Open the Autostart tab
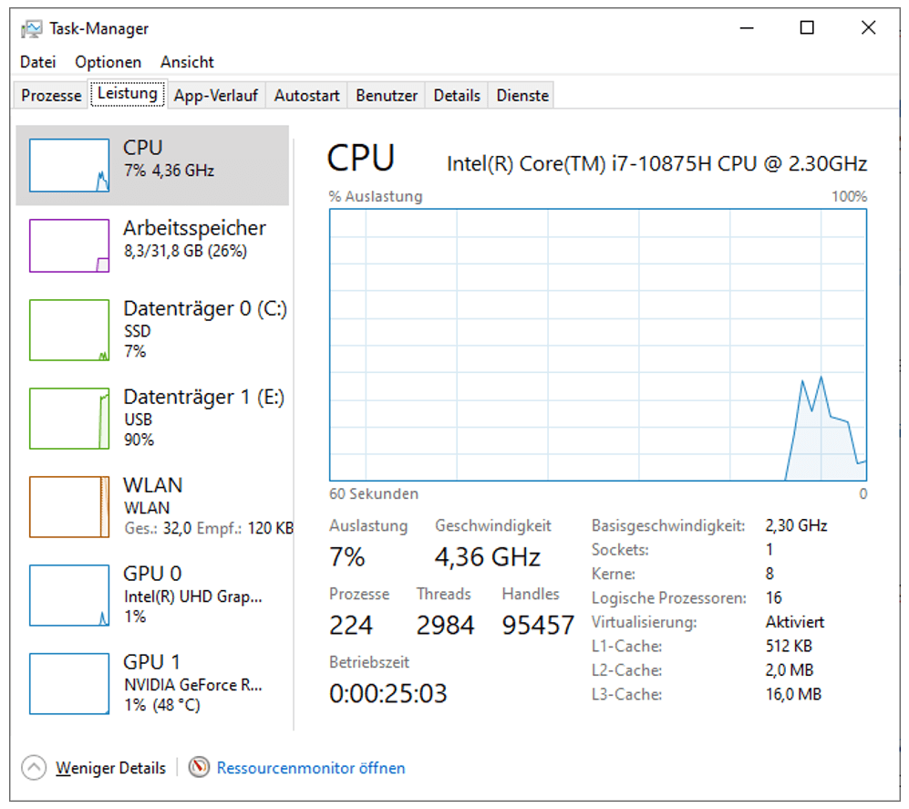This screenshot has height=809, width=909. click(306, 95)
